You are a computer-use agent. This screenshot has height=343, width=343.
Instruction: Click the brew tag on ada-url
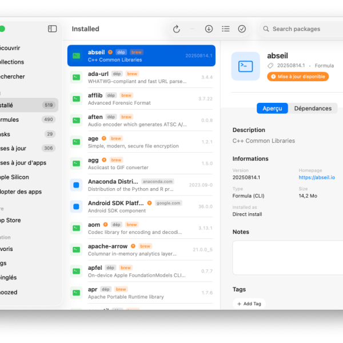tap(133, 74)
